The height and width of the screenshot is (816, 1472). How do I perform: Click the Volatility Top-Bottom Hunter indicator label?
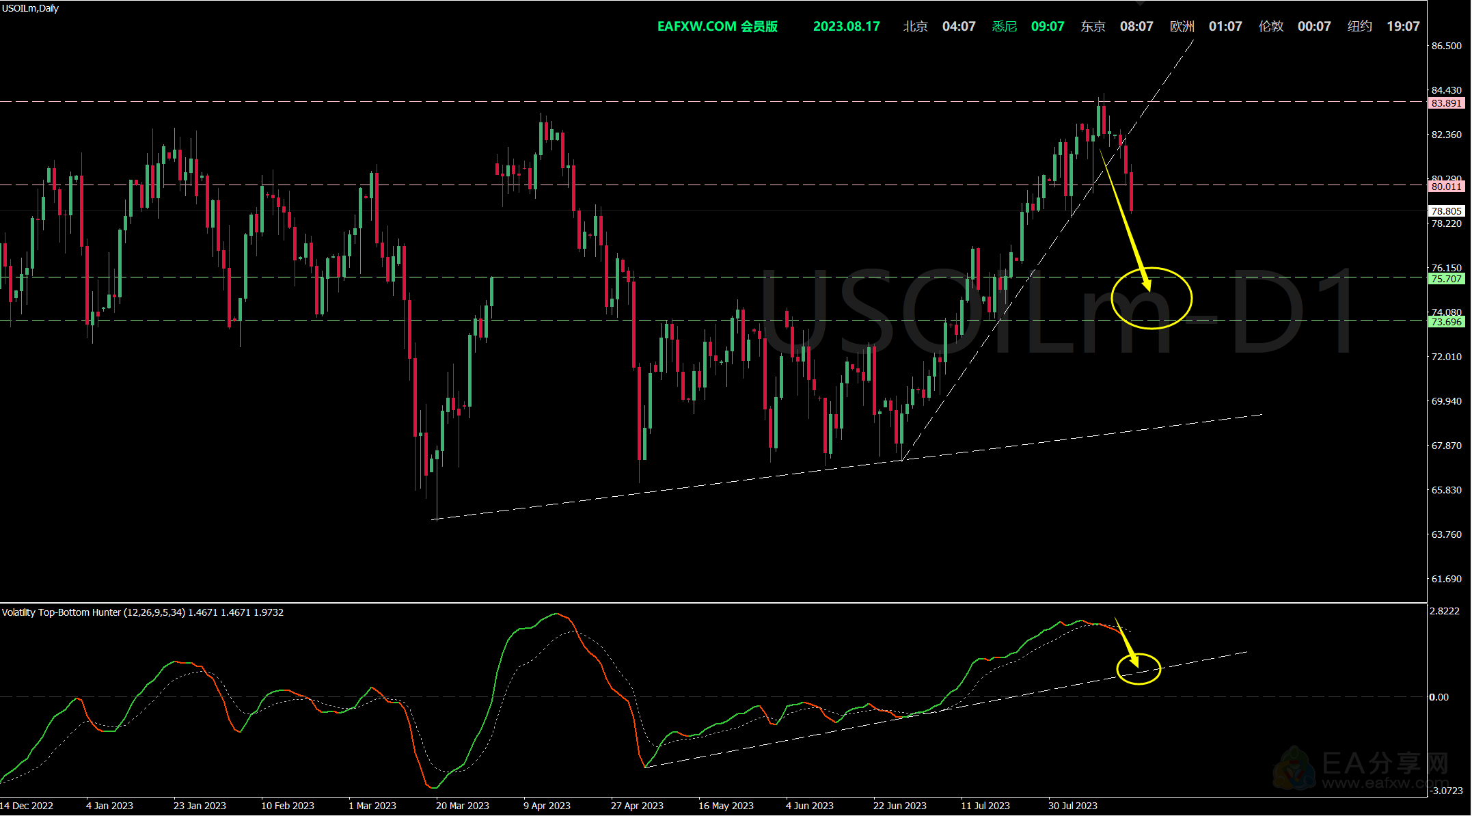click(142, 612)
